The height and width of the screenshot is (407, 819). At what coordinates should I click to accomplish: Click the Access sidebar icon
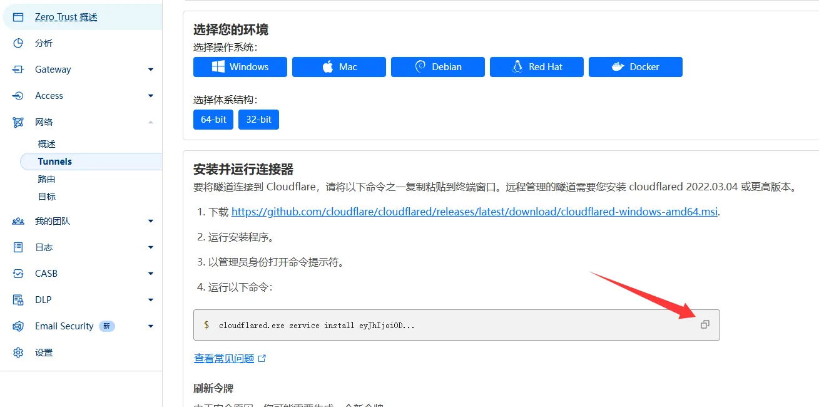[x=18, y=96]
